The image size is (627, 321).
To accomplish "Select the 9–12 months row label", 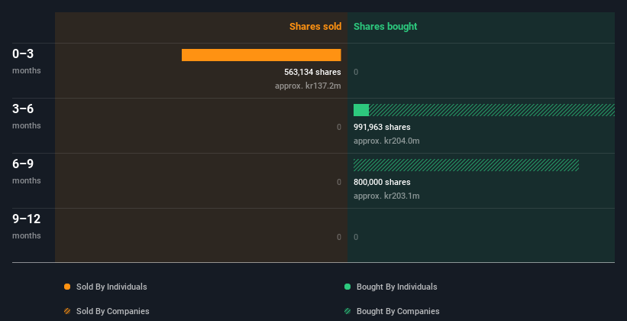I will tap(27, 226).
